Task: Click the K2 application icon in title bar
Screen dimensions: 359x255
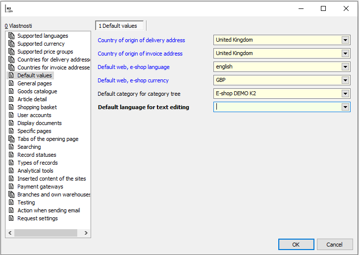Action: pyautogui.click(x=9, y=8)
